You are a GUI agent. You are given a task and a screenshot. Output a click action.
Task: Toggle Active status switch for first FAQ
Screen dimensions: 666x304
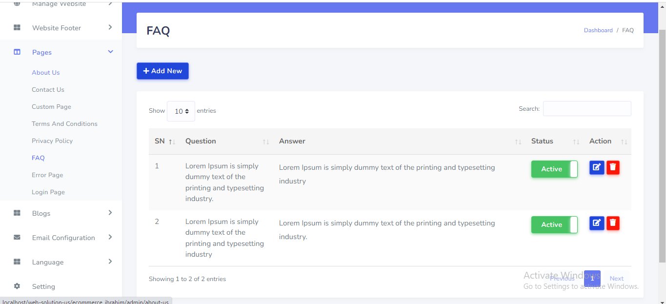click(554, 169)
